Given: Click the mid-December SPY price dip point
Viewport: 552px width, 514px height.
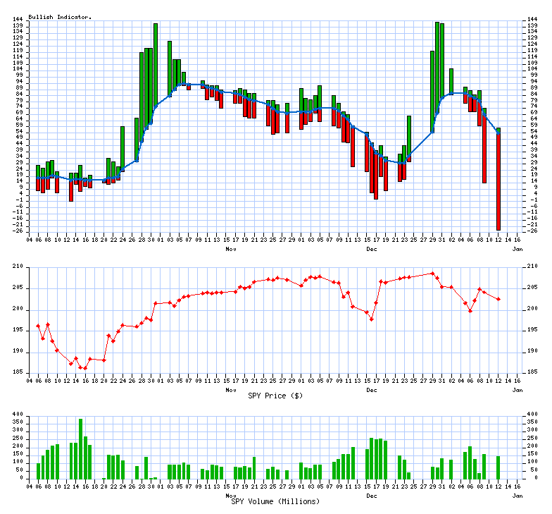Looking at the screenshot, I should click(x=371, y=319).
